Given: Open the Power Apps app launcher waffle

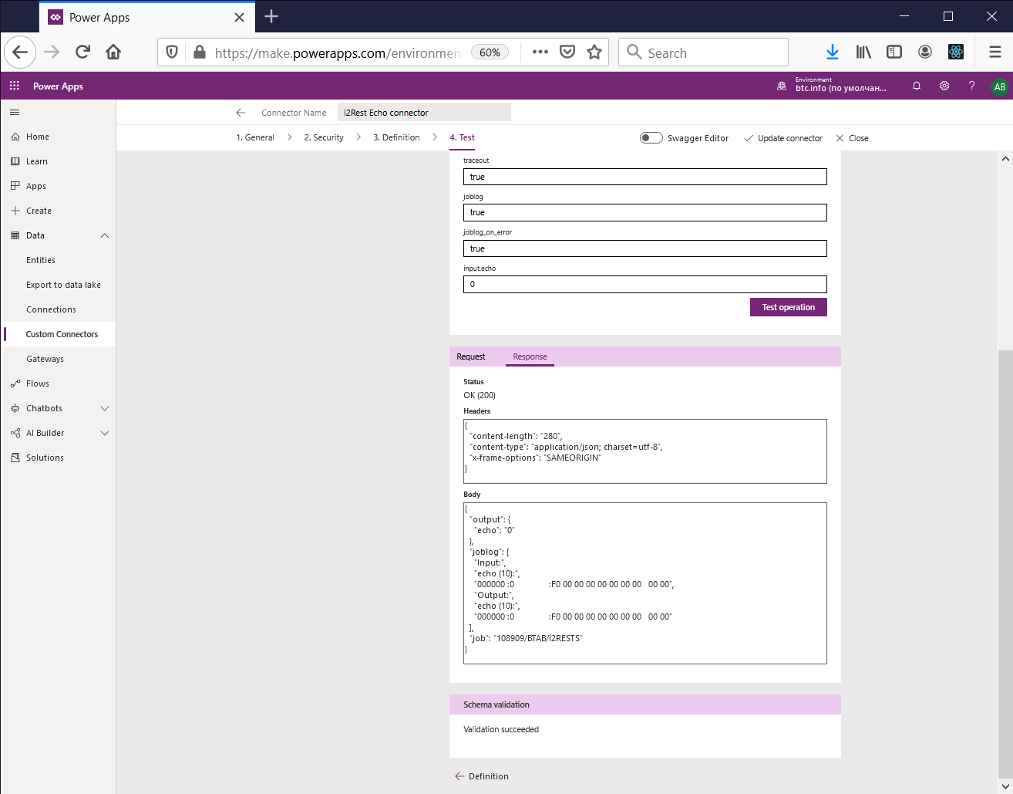Looking at the screenshot, I should [15, 86].
